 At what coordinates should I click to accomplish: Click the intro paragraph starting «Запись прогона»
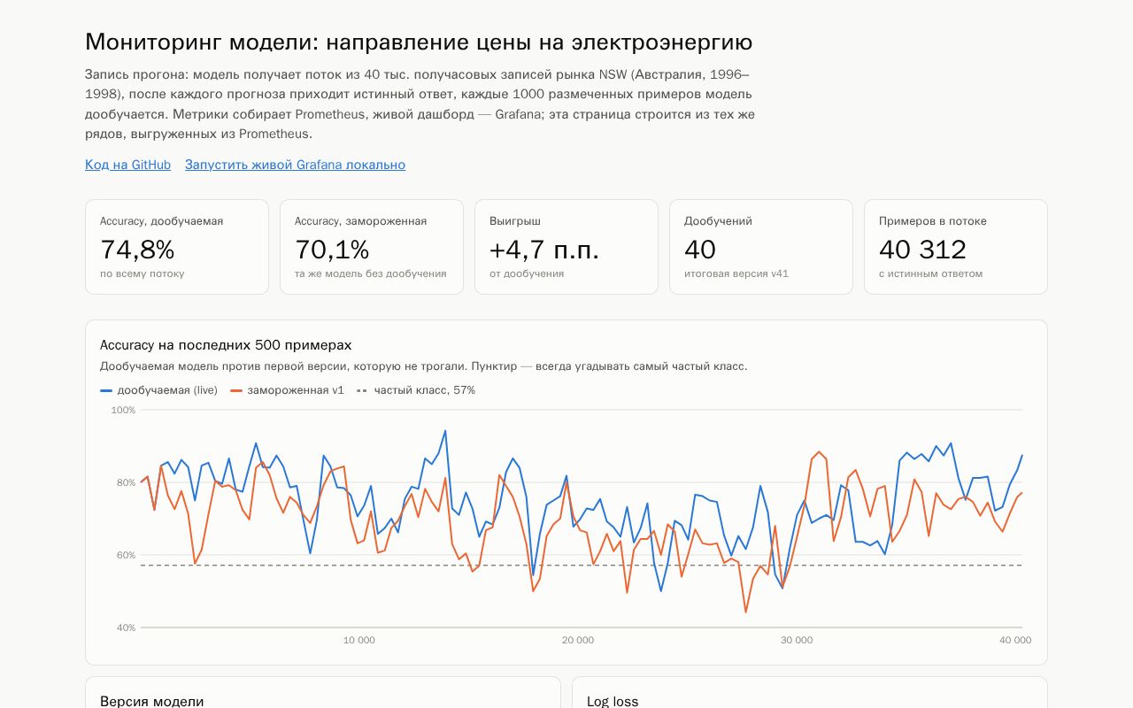tap(420, 104)
